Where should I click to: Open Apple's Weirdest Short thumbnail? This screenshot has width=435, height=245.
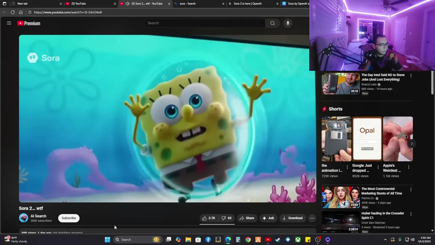398,139
